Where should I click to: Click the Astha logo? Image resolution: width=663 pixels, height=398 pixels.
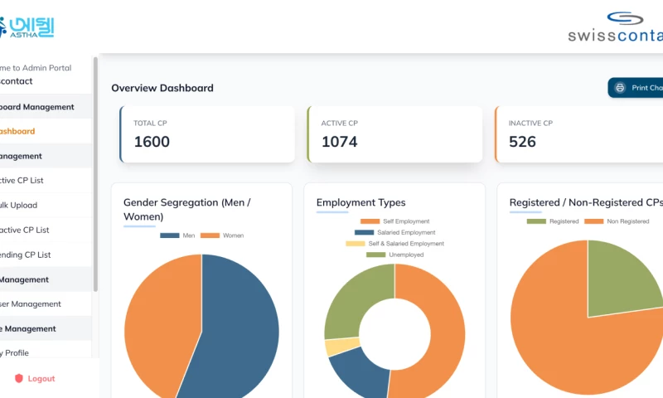(x=27, y=27)
